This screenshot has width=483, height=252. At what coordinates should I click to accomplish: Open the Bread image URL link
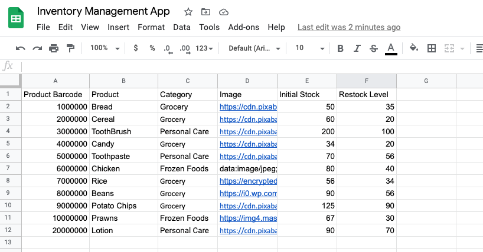[248, 107]
